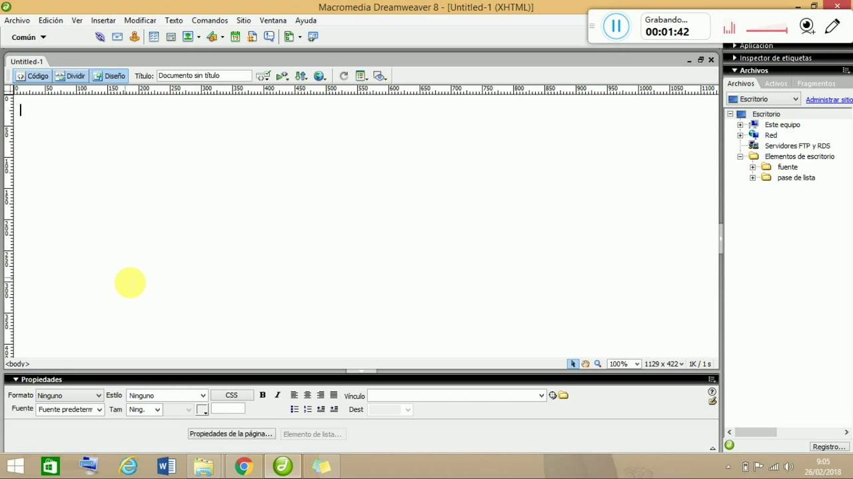This screenshot has height=479, width=853.
Task: Open the File Management arrows icon
Action: 301,76
